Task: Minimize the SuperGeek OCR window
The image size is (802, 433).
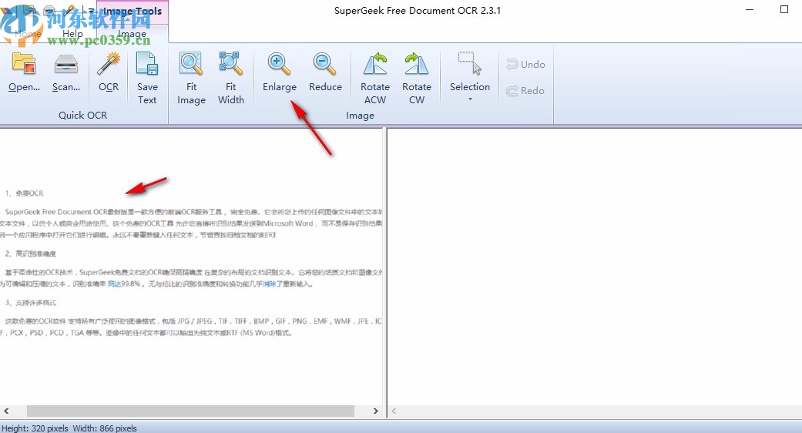Action: coord(750,10)
